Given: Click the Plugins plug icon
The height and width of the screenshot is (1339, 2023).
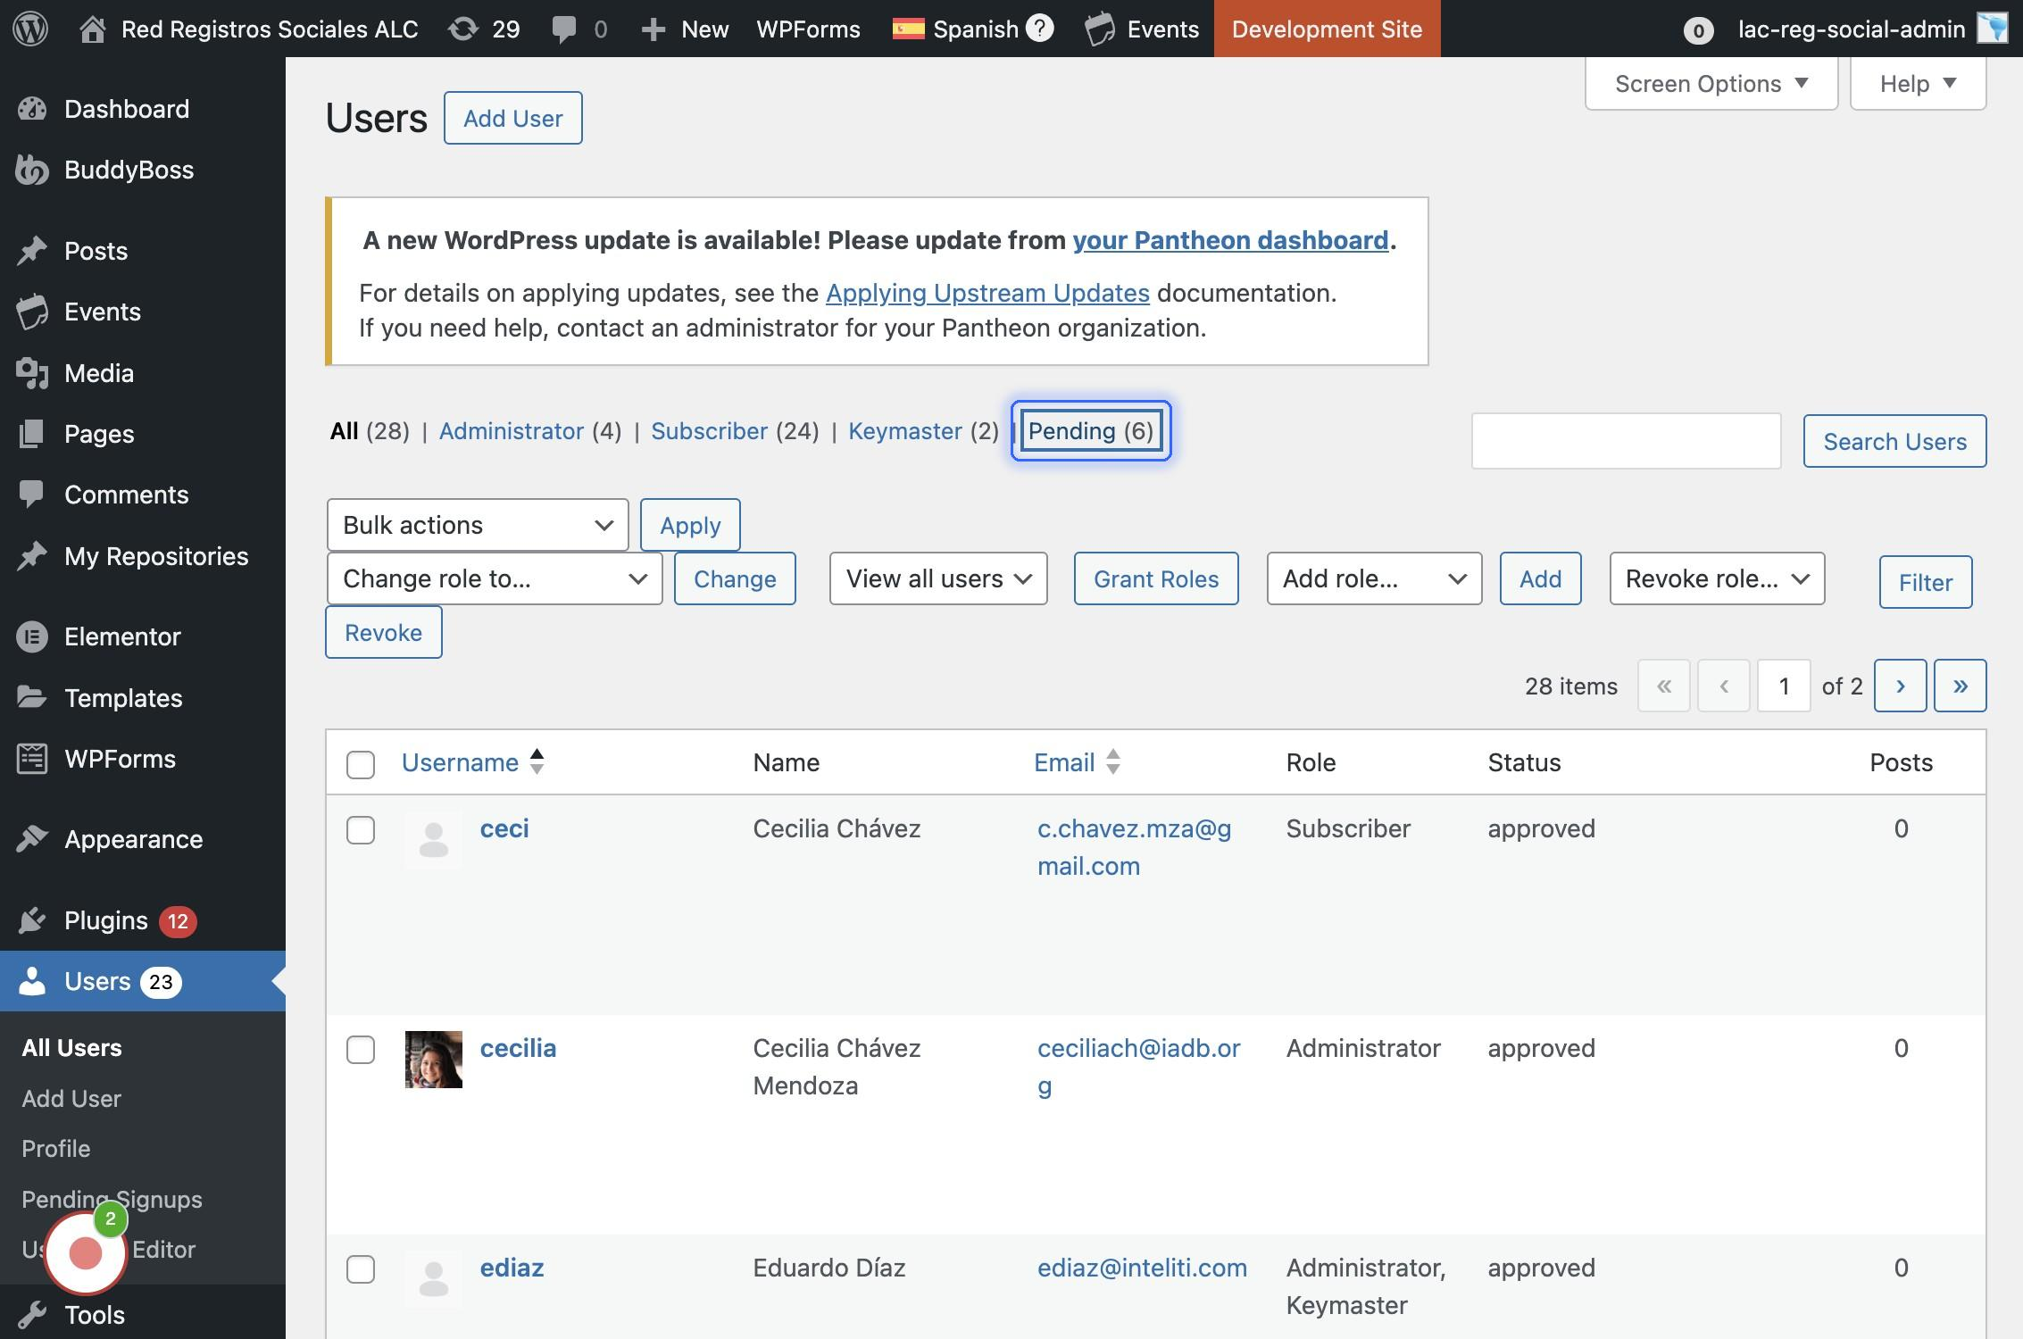Looking at the screenshot, I should tap(32, 920).
